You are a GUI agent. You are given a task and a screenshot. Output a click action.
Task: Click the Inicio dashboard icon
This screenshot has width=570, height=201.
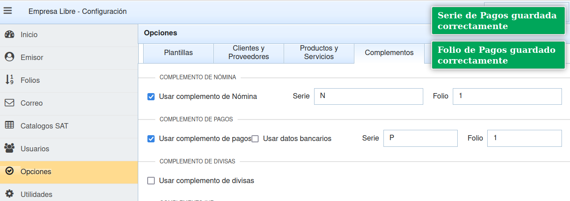pos(9,34)
